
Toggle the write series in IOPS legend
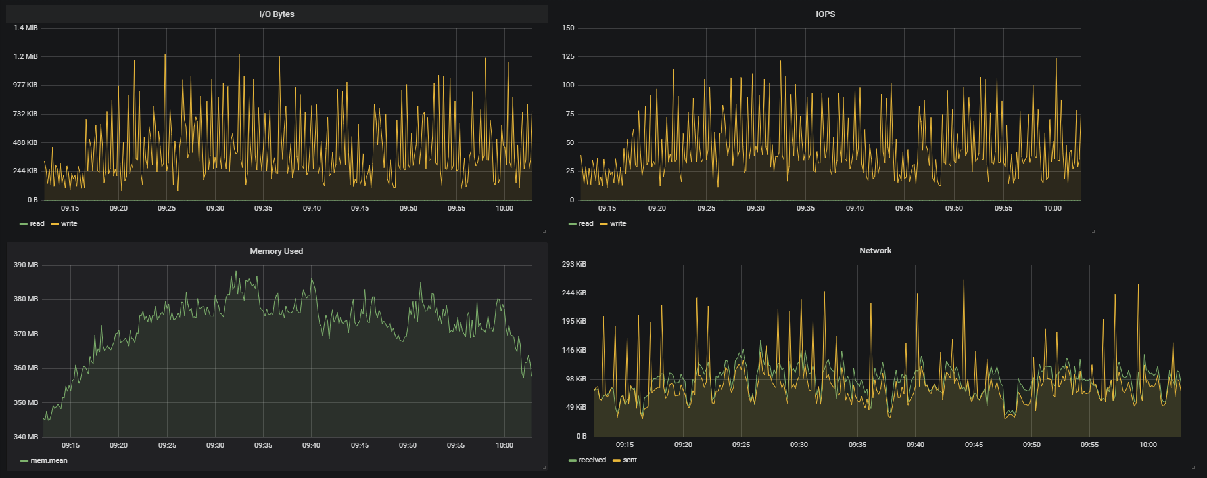pyautogui.click(x=618, y=224)
